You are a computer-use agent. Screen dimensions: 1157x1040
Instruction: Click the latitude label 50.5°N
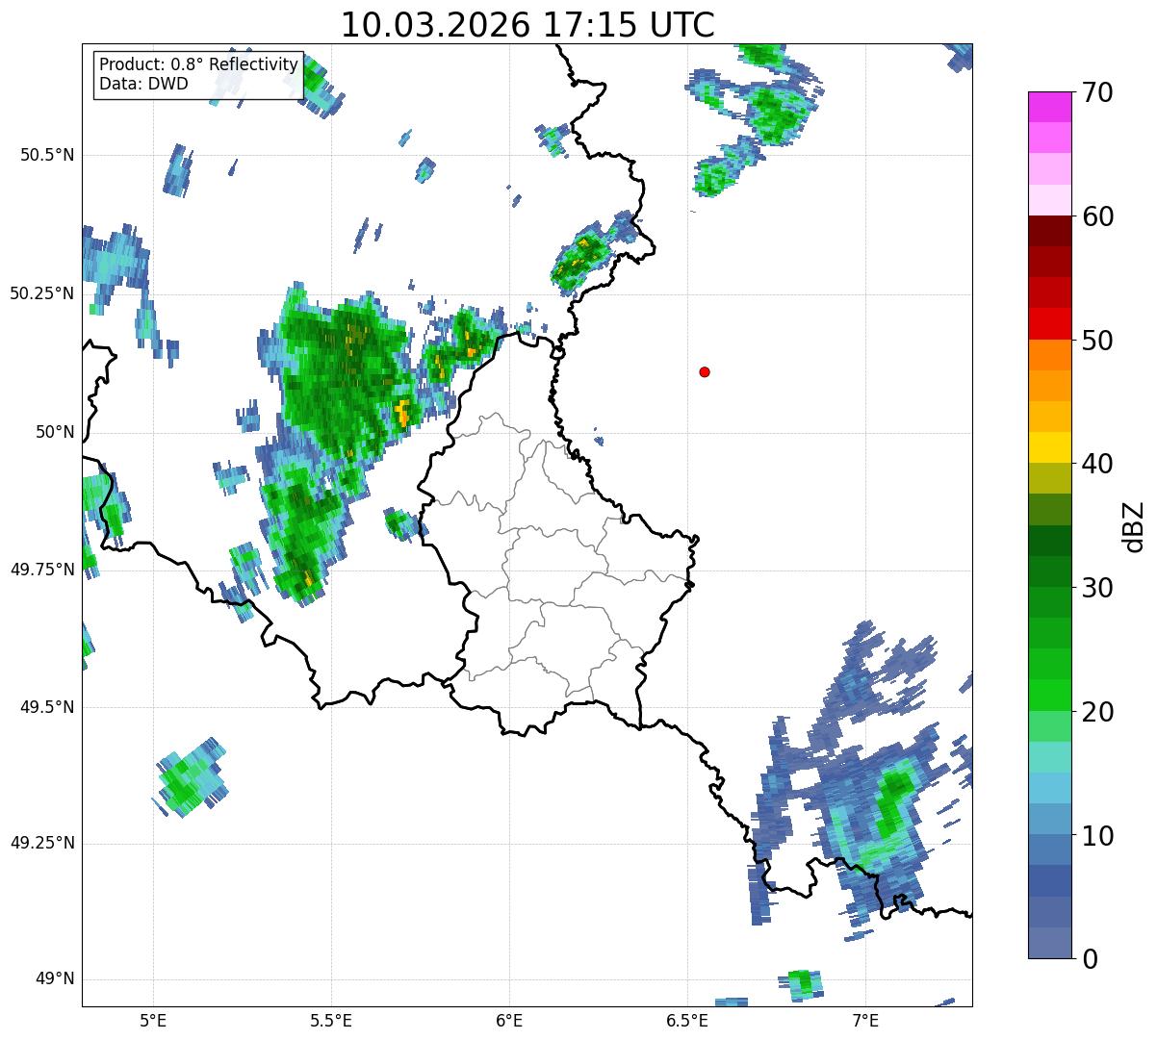pos(46,156)
